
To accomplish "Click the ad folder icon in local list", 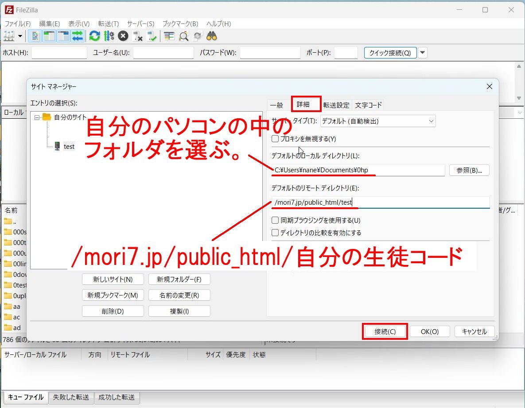I will coord(8,328).
